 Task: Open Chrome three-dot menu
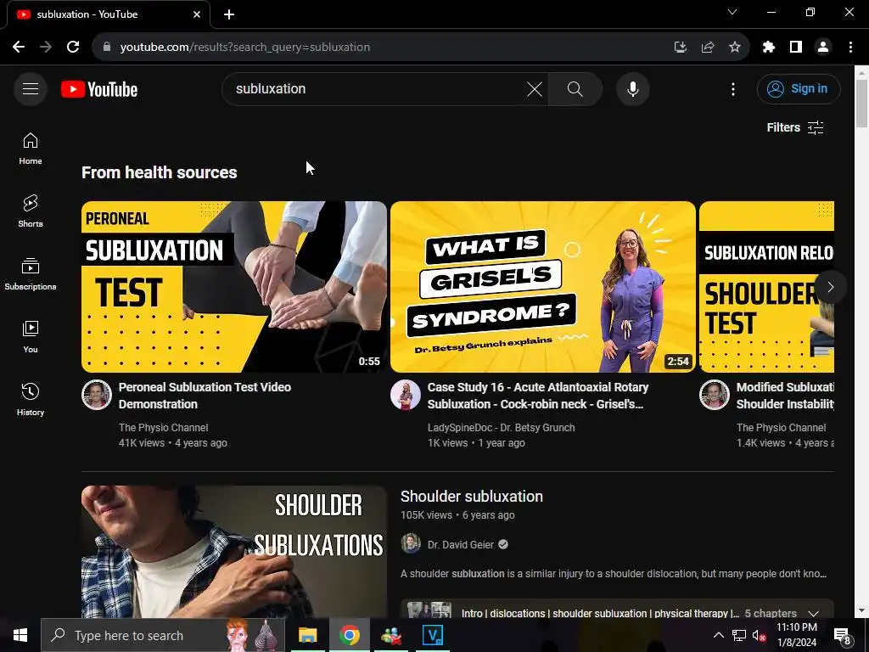(850, 48)
